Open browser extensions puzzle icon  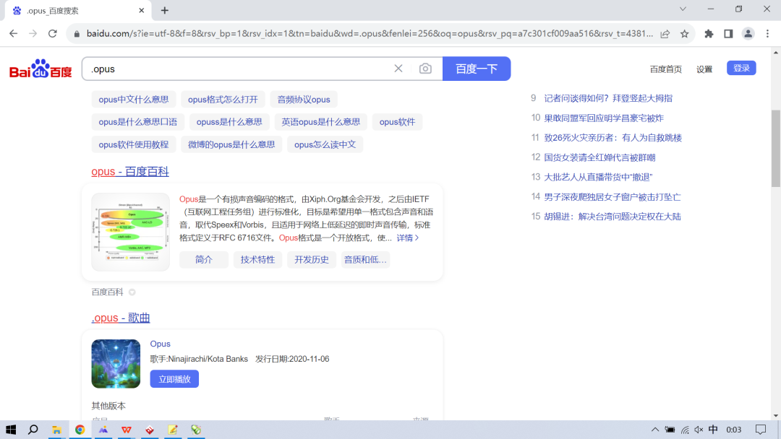[709, 34]
